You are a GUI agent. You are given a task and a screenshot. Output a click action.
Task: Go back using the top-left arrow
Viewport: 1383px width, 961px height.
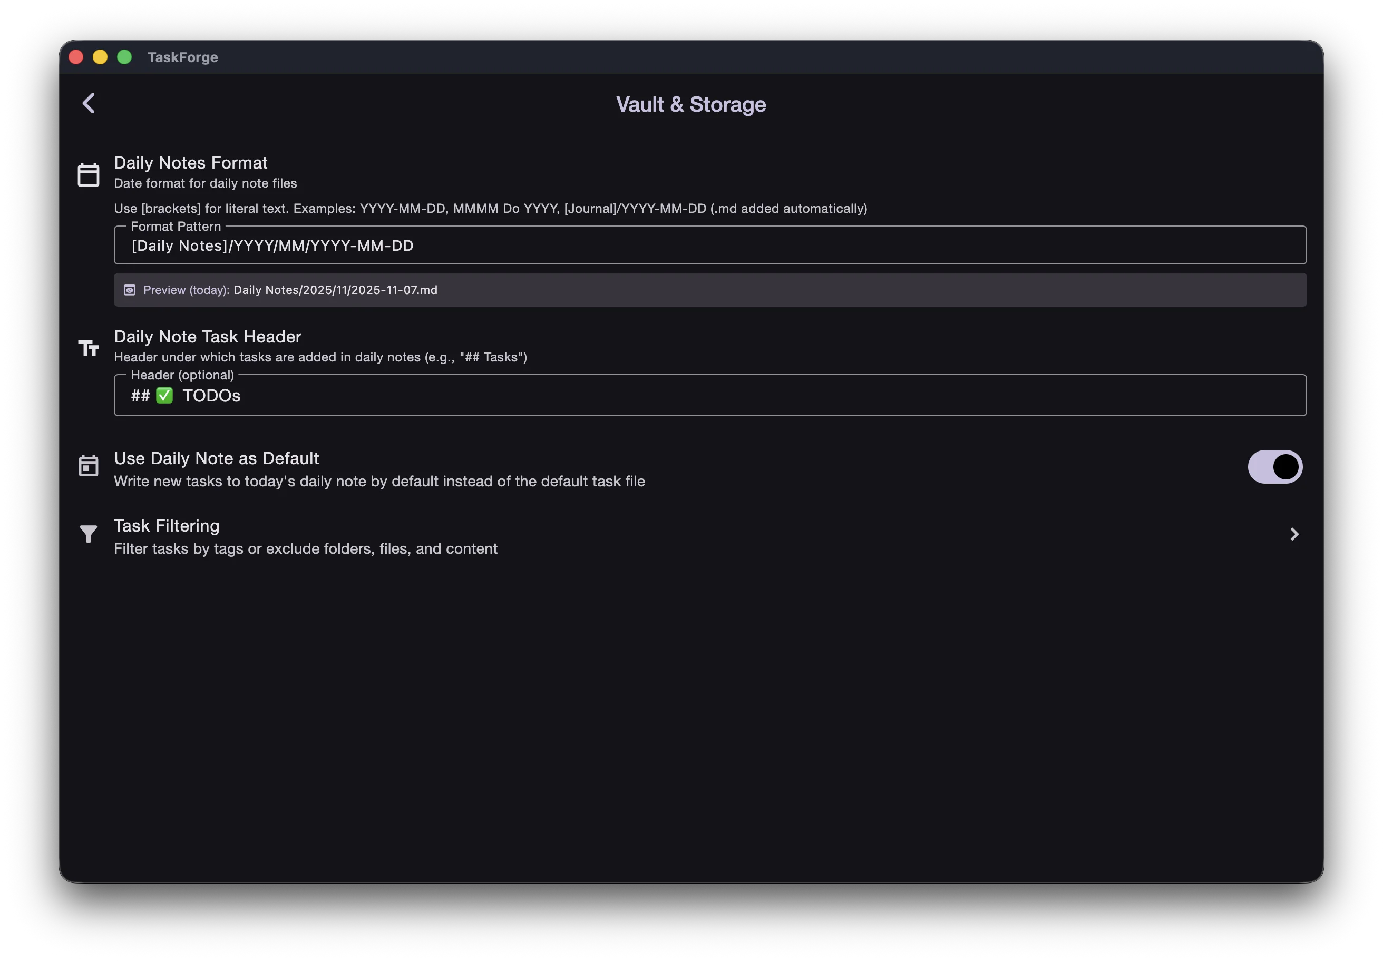[89, 103]
